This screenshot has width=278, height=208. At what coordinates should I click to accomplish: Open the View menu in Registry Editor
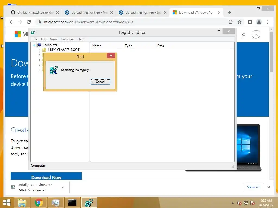click(x=53, y=39)
